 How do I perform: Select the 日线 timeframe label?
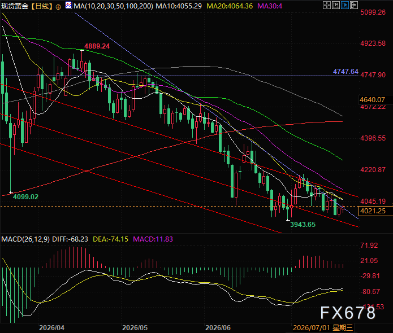pyautogui.click(x=42, y=6)
